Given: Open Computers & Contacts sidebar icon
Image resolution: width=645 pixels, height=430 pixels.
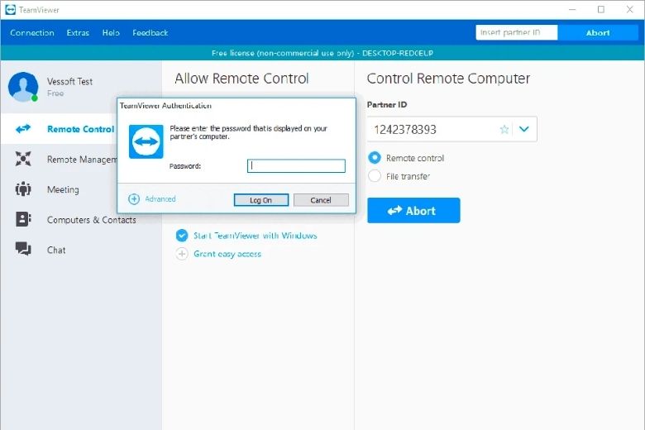Looking at the screenshot, I should click(23, 220).
